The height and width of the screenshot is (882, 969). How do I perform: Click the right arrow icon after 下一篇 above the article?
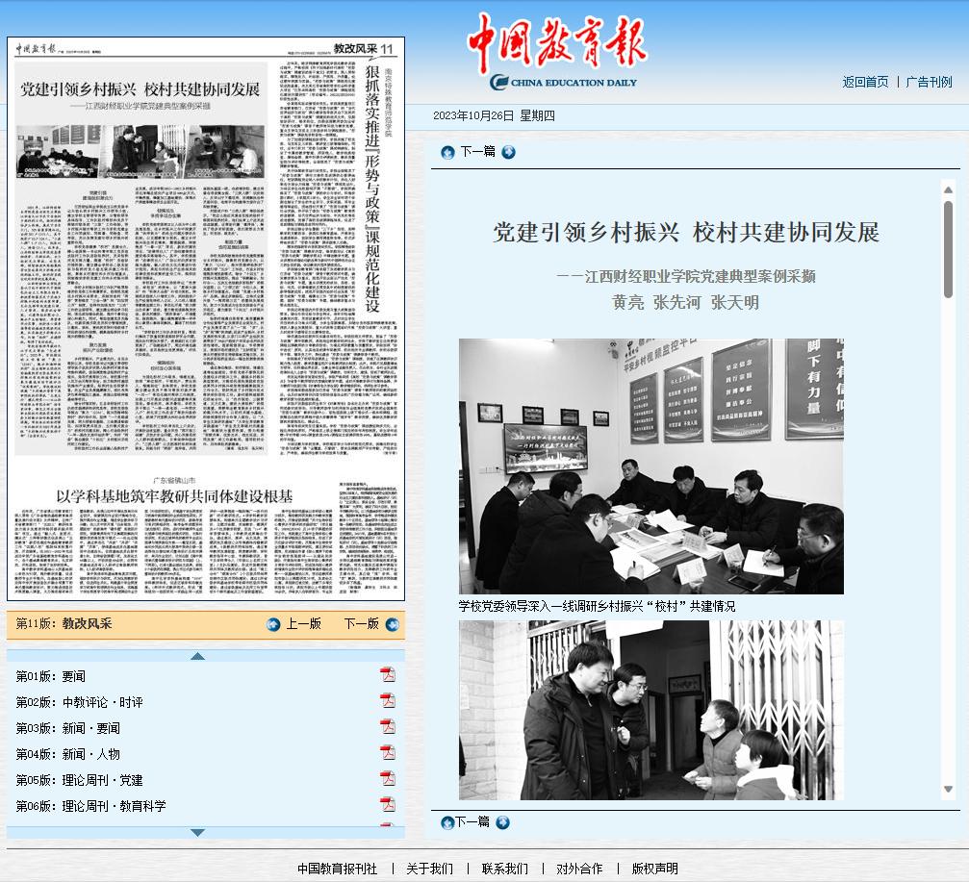(x=508, y=152)
